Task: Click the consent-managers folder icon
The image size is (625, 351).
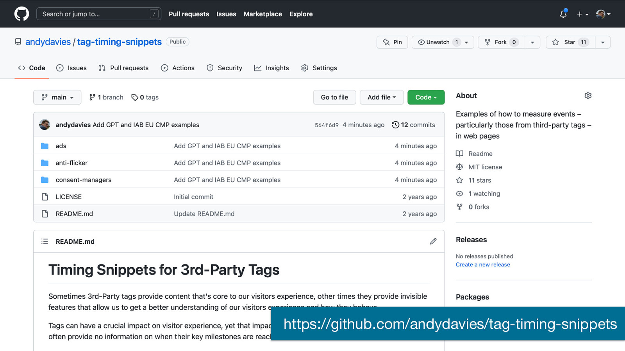Action: click(x=45, y=180)
